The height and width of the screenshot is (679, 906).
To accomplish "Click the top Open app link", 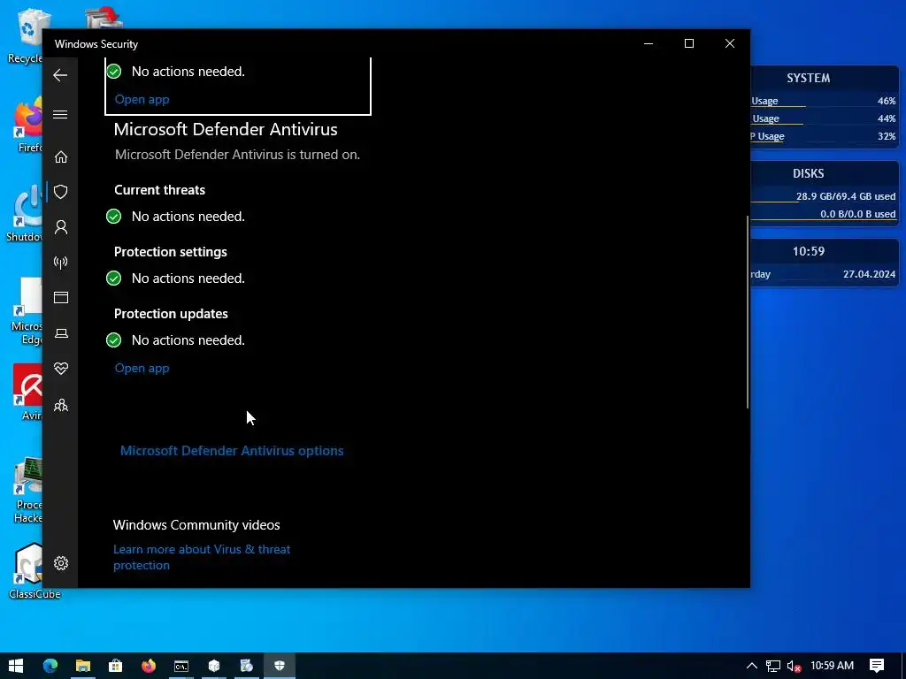I will [142, 99].
